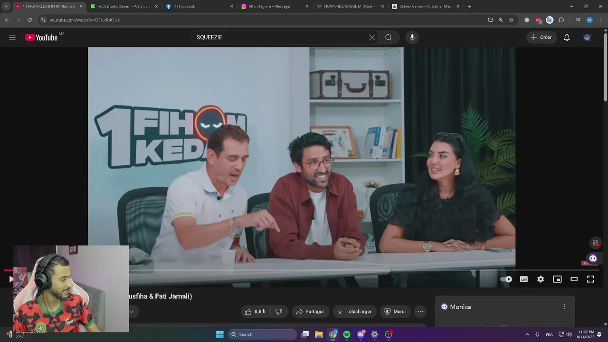Toggle subtitles in the video player
608x342 pixels.
(524, 279)
